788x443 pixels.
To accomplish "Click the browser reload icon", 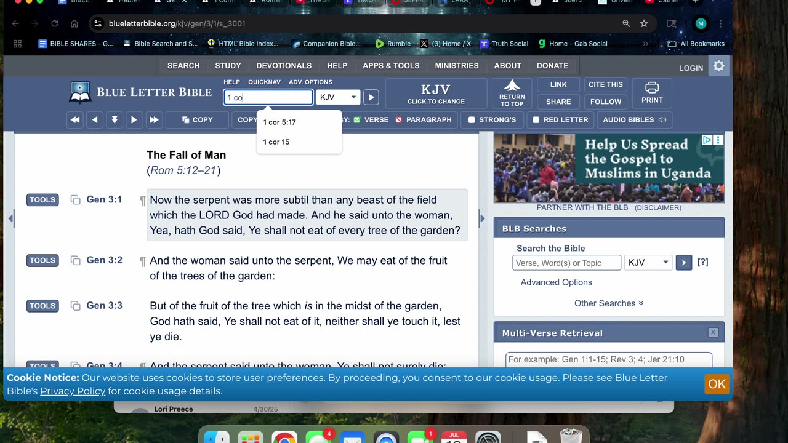I will point(55,23).
